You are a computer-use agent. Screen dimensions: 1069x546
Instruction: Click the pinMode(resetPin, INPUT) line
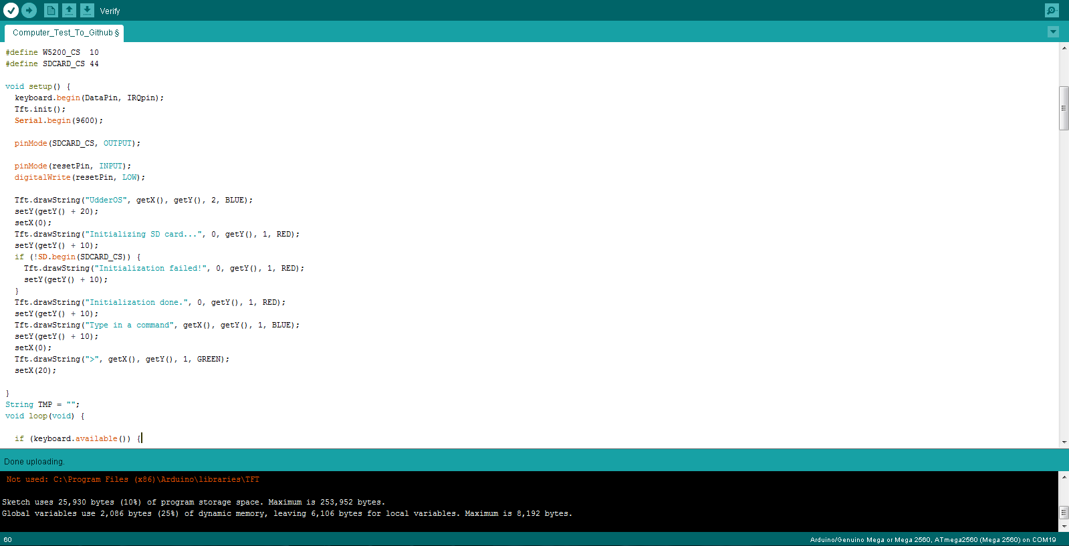coord(73,166)
